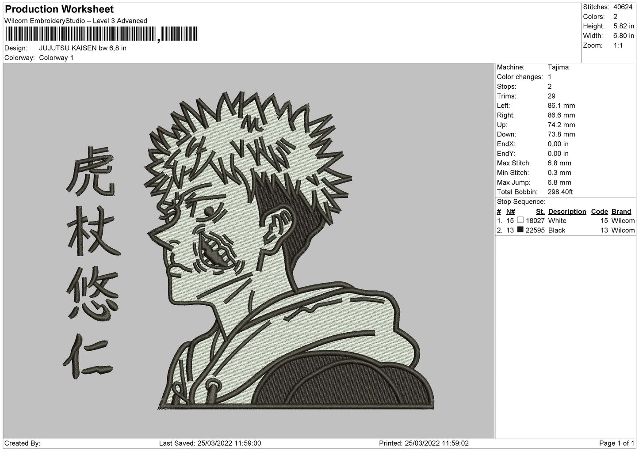This screenshot has height=451, width=639.
Task: Click the Code column header
Action: tap(600, 211)
